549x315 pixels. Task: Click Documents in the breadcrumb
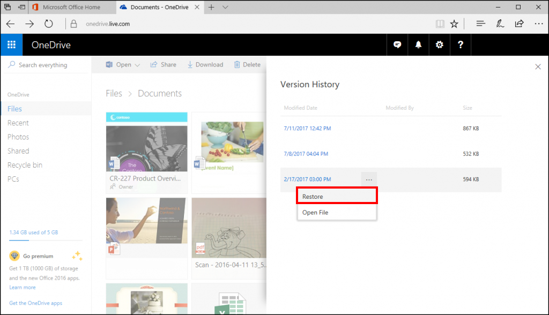(x=160, y=93)
